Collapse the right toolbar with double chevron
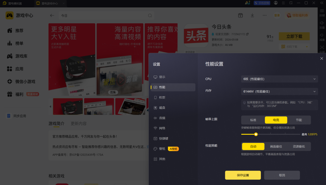Viewport: 326px width, 185px height. click(x=322, y=3)
